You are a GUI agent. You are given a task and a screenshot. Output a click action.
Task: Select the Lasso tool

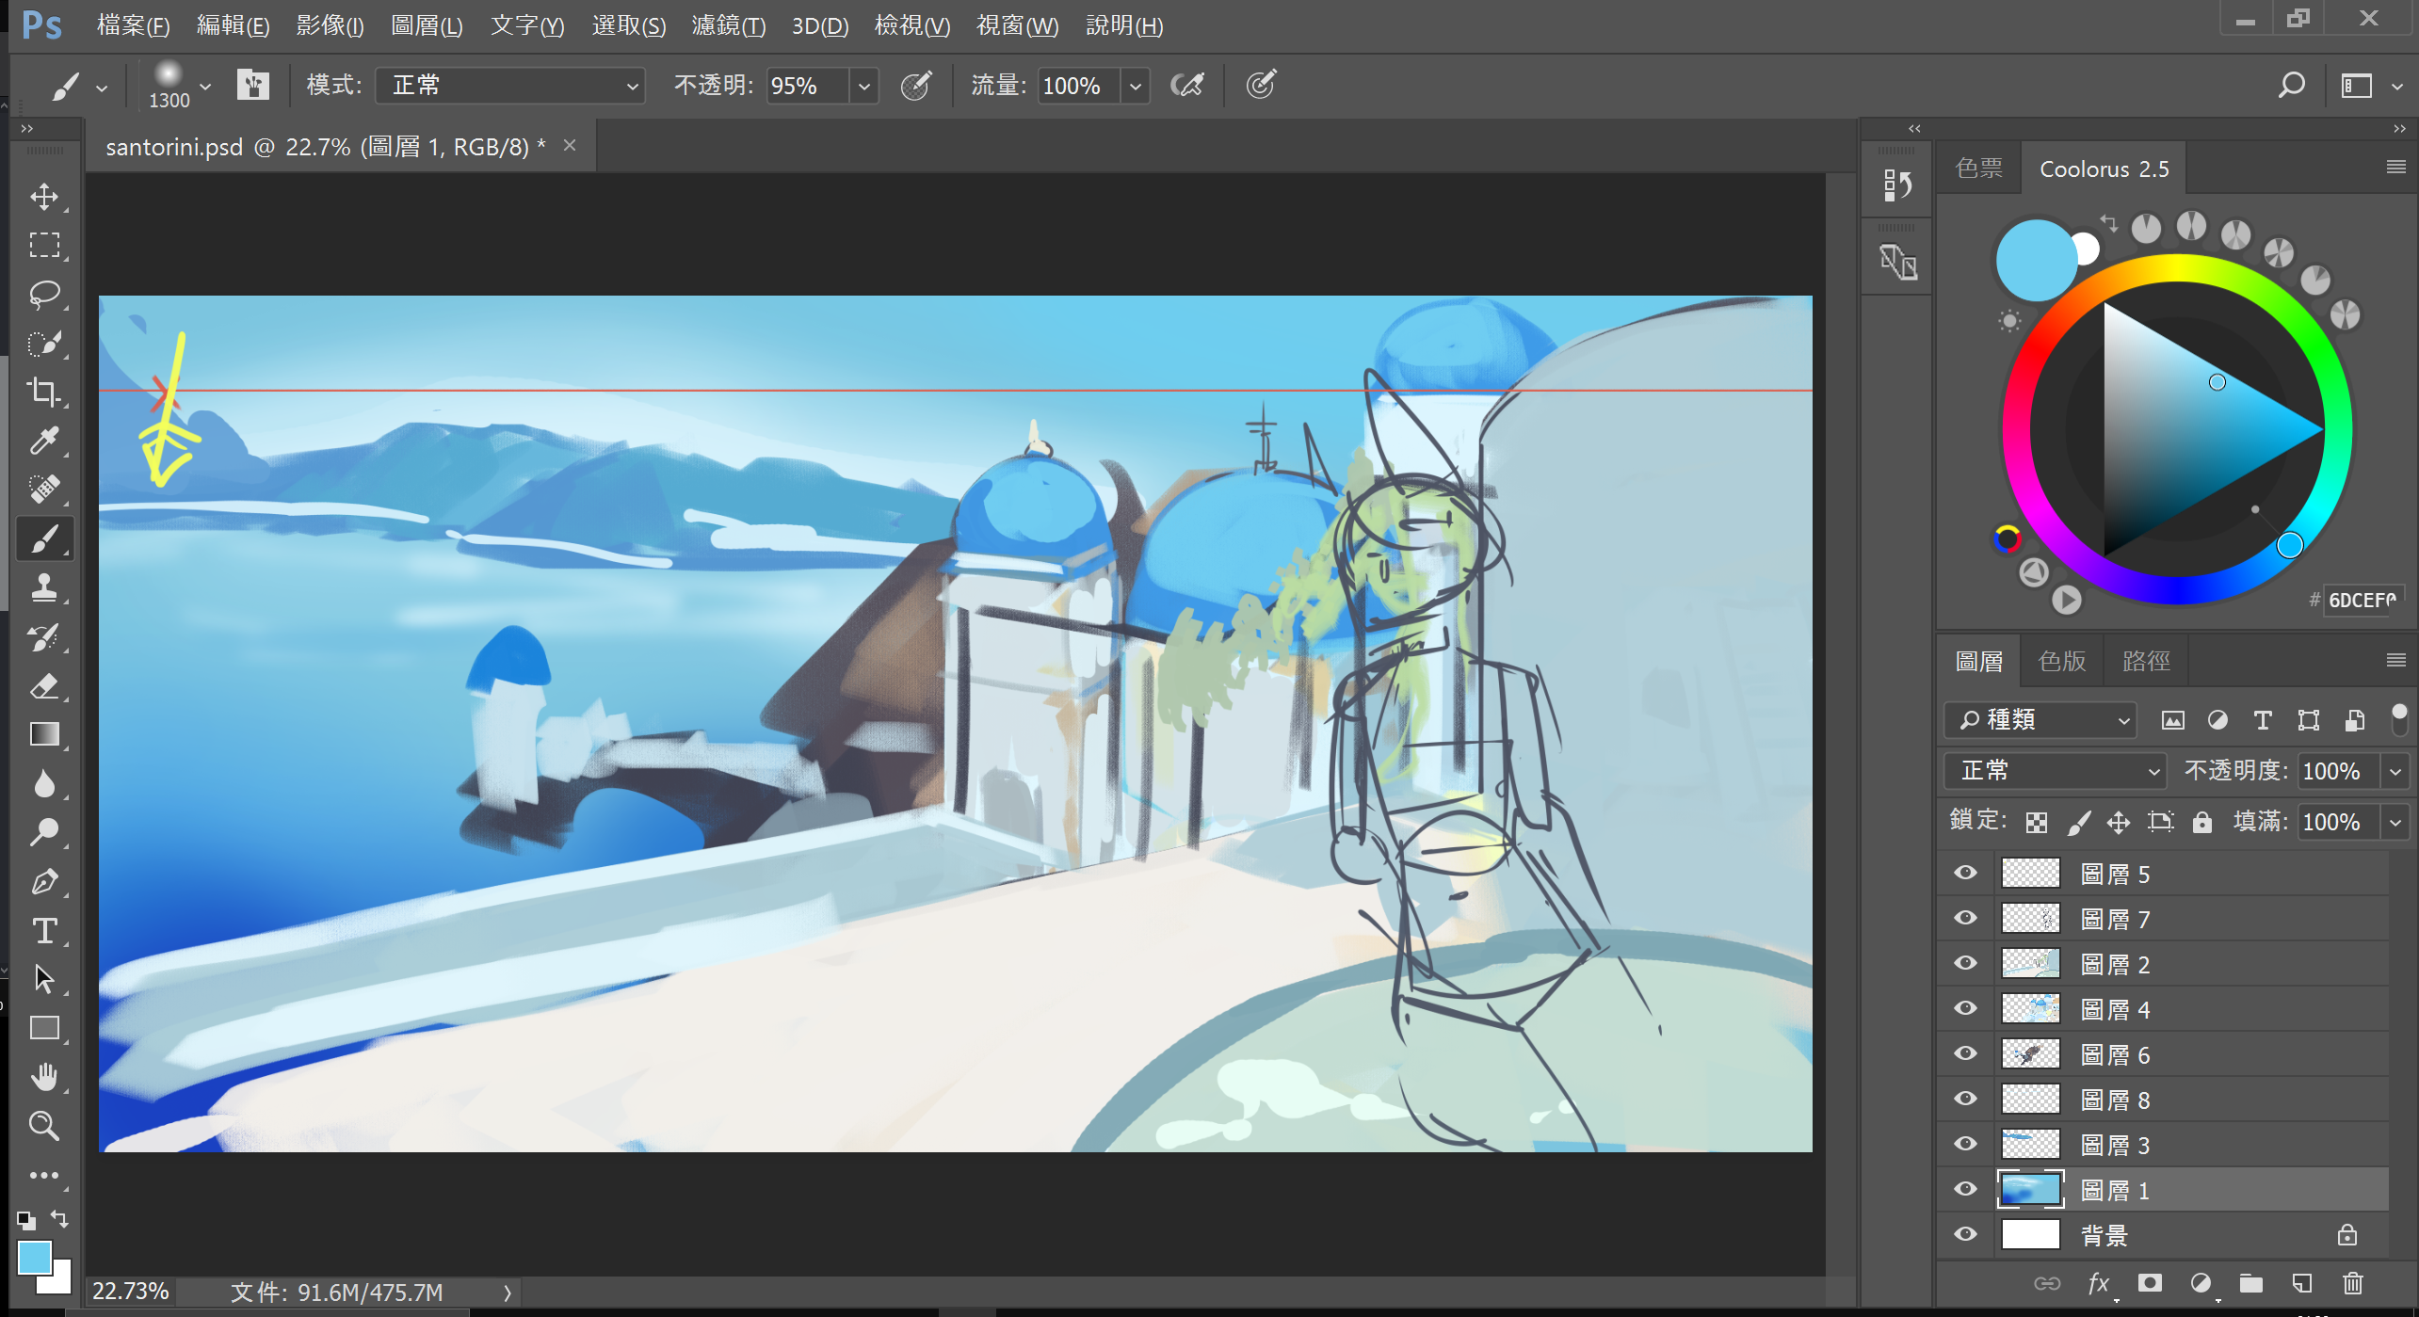pos(44,295)
